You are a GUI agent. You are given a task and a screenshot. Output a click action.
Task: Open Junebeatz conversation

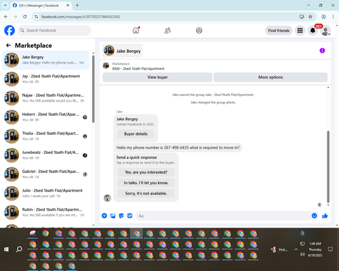pos(45,155)
